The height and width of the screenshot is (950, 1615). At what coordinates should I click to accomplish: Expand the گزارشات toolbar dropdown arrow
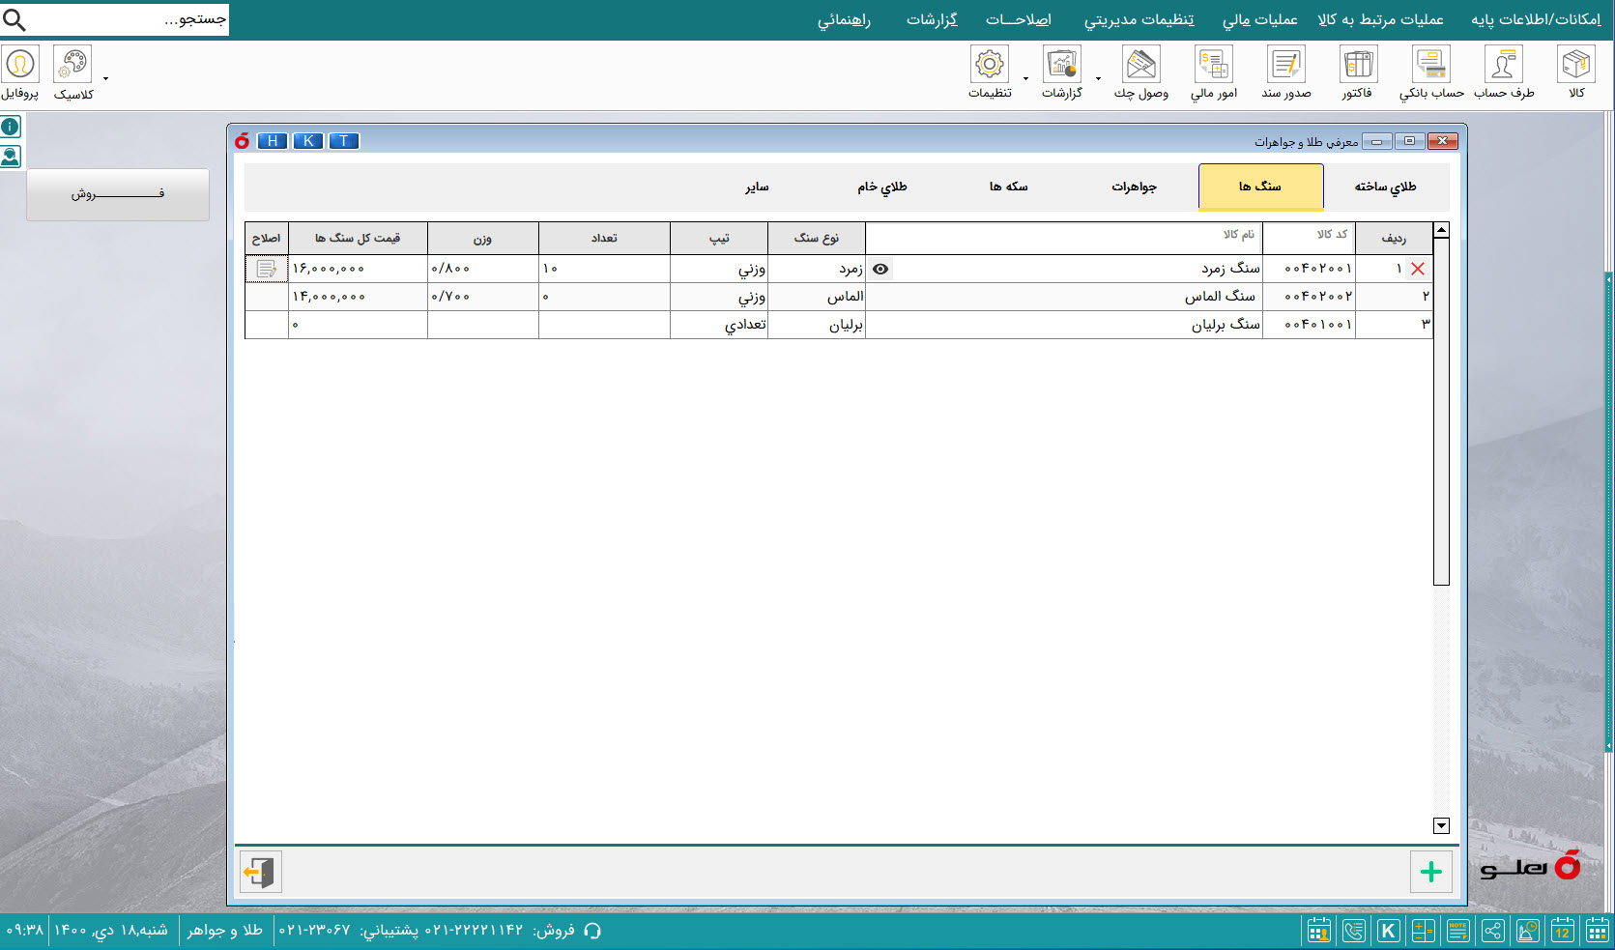coord(1098,79)
